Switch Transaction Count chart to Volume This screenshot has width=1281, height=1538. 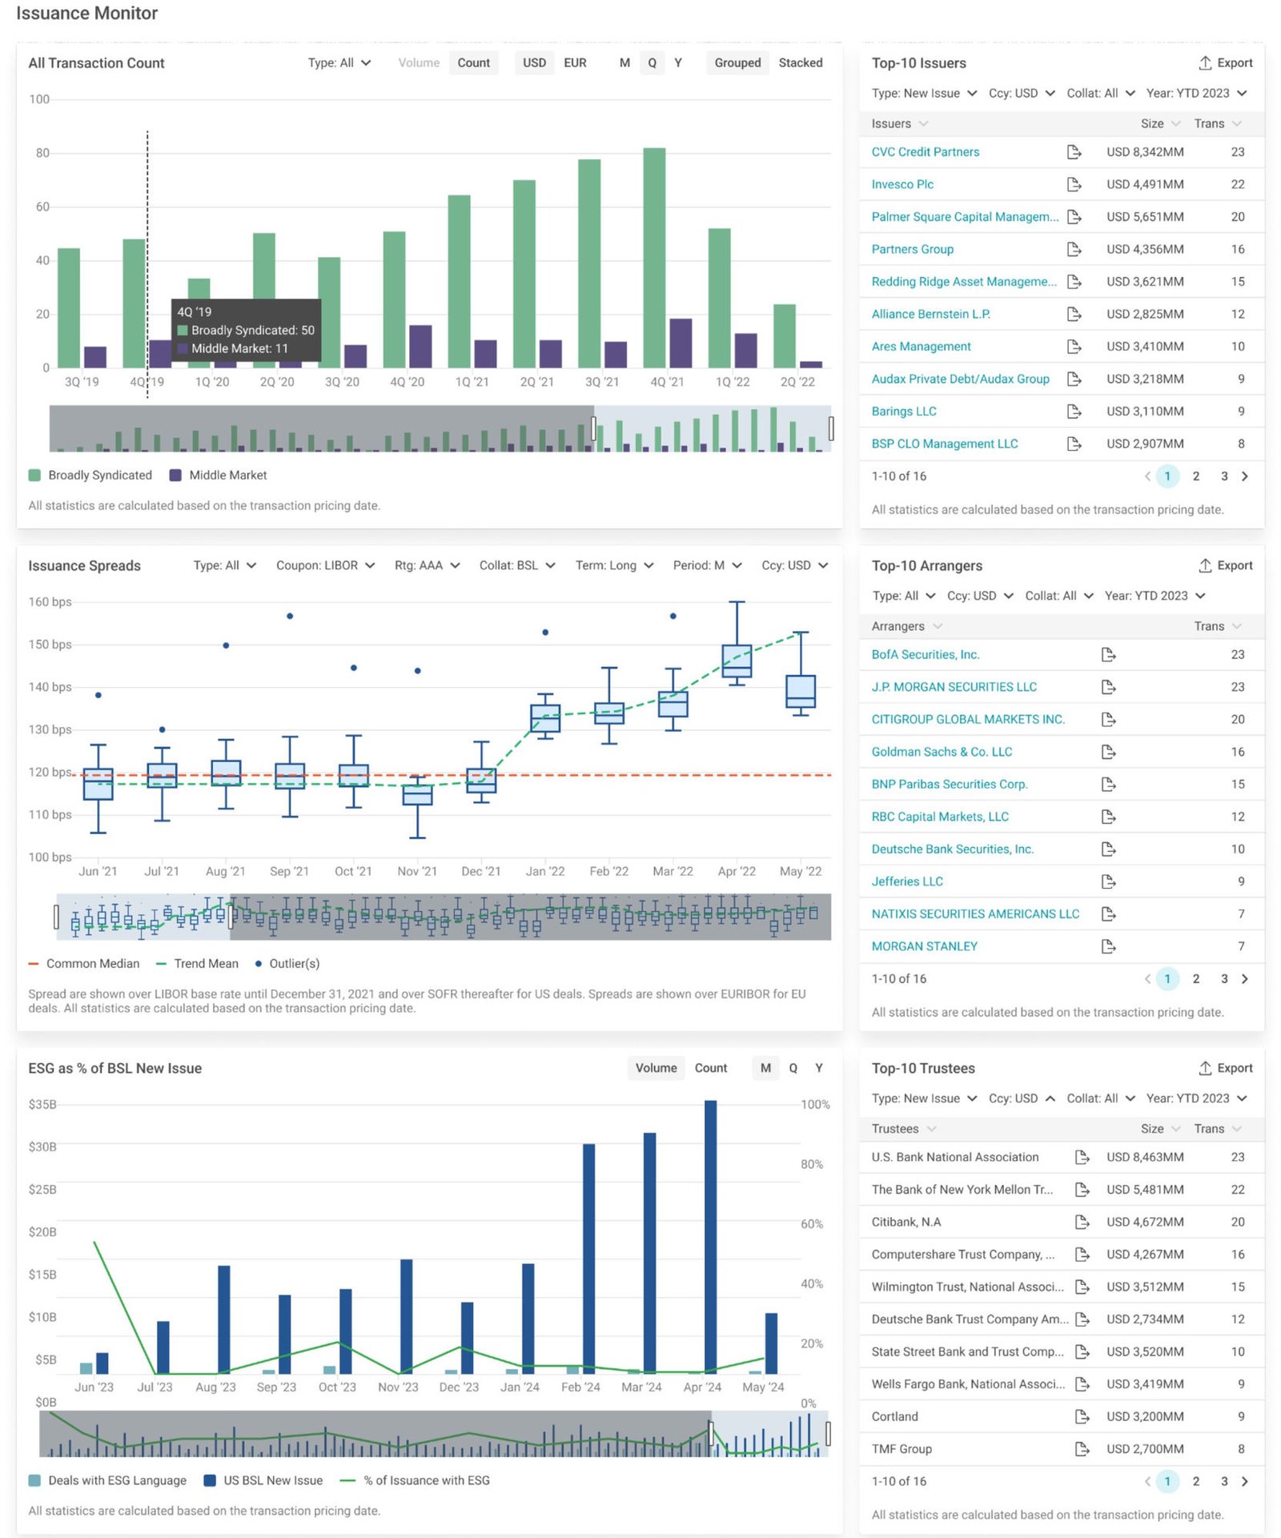(x=419, y=62)
